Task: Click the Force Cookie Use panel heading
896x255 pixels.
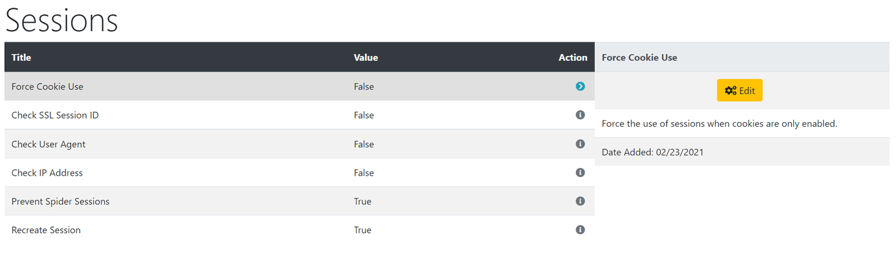Action: pos(639,58)
